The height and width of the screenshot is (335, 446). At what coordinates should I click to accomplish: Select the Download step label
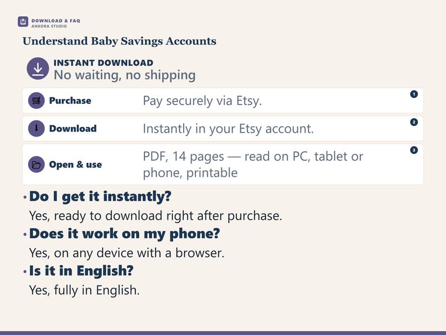click(x=73, y=128)
